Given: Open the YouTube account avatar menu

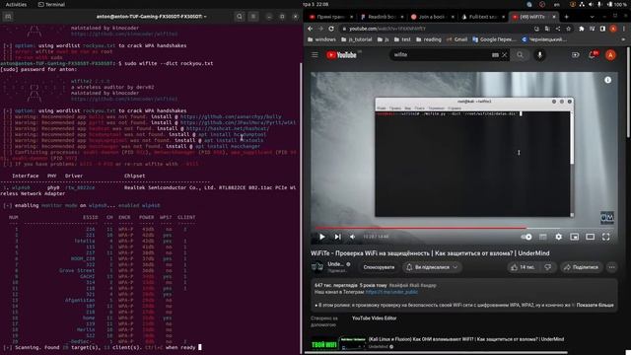Looking at the screenshot, I should 610,55.
